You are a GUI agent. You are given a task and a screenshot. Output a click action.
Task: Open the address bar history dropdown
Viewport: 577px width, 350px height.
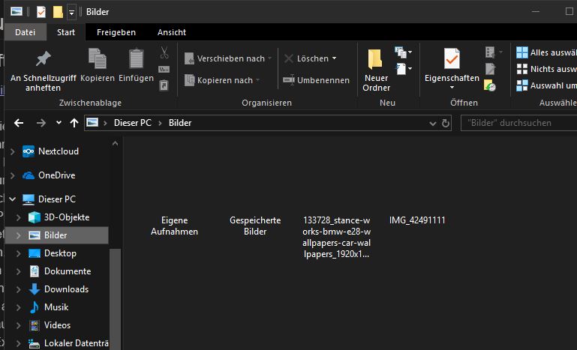pos(433,123)
